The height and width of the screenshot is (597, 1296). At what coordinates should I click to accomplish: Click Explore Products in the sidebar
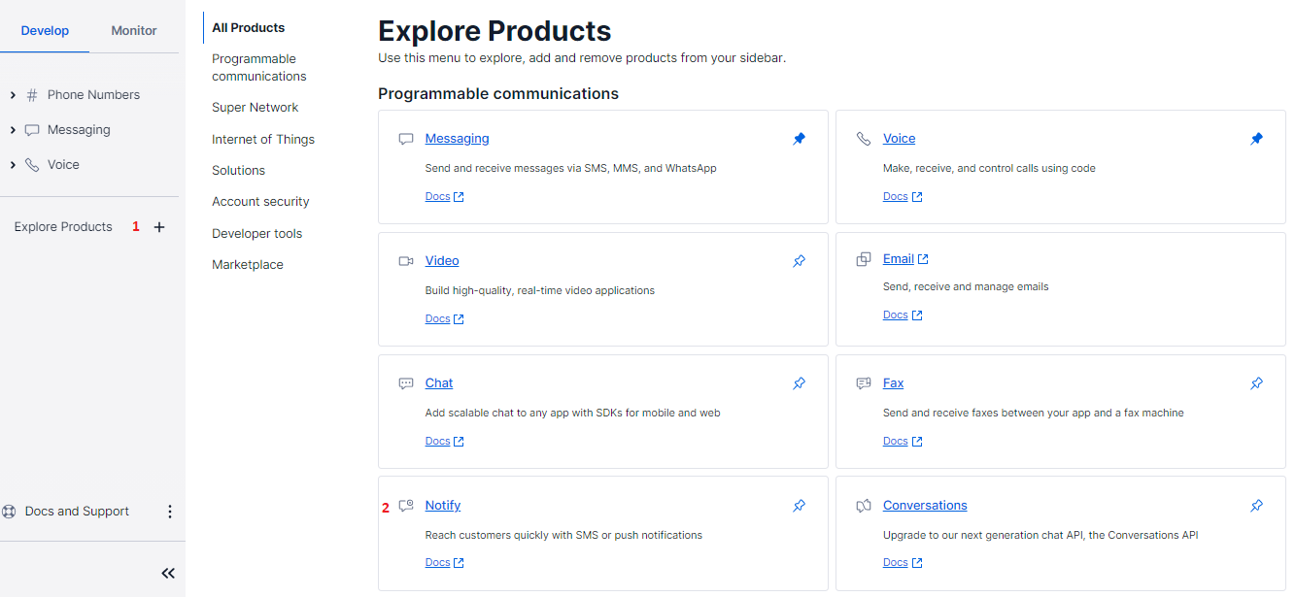pyautogui.click(x=63, y=227)
